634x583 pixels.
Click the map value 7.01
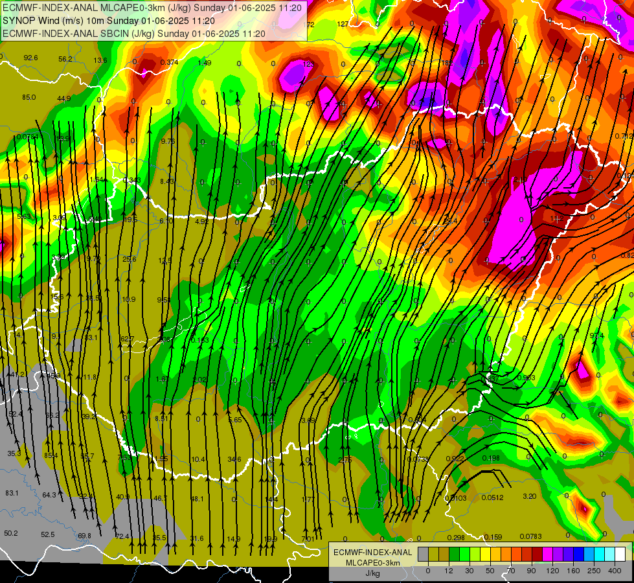(308, 539)
